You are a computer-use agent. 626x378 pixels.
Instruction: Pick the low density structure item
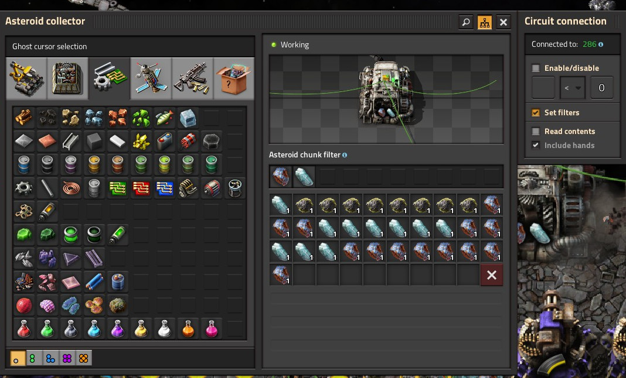point(24,211)
